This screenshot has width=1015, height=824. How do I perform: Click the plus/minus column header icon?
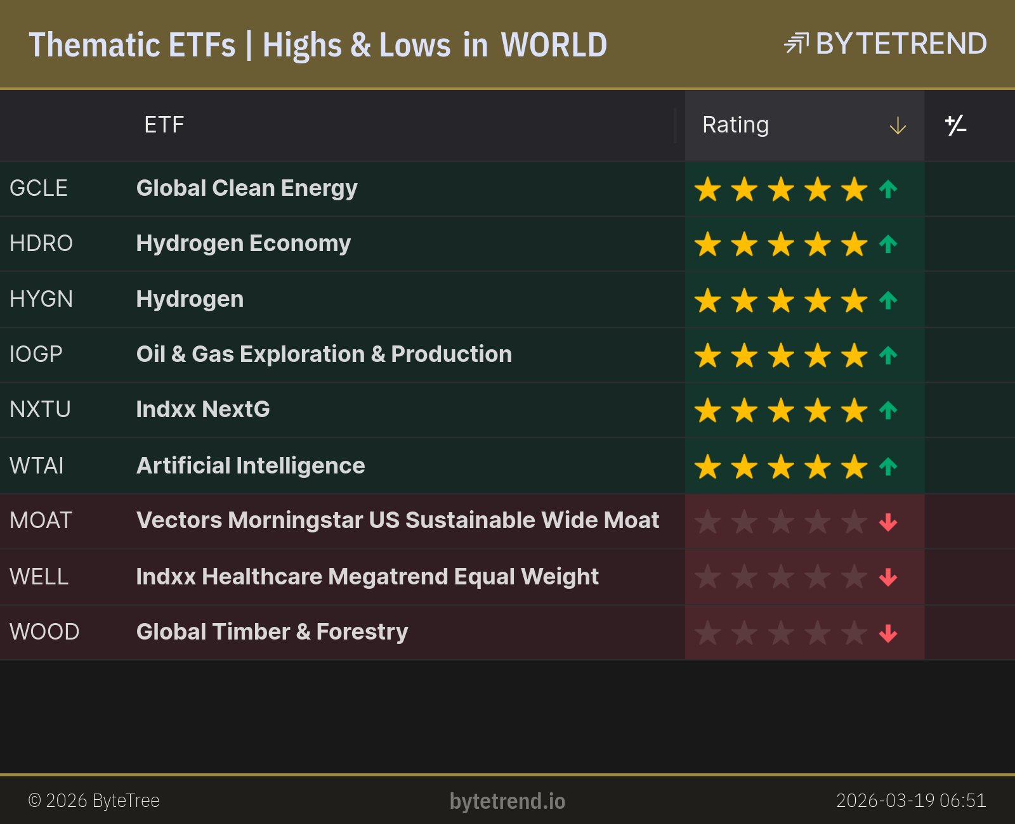click(x=956, y=126)
